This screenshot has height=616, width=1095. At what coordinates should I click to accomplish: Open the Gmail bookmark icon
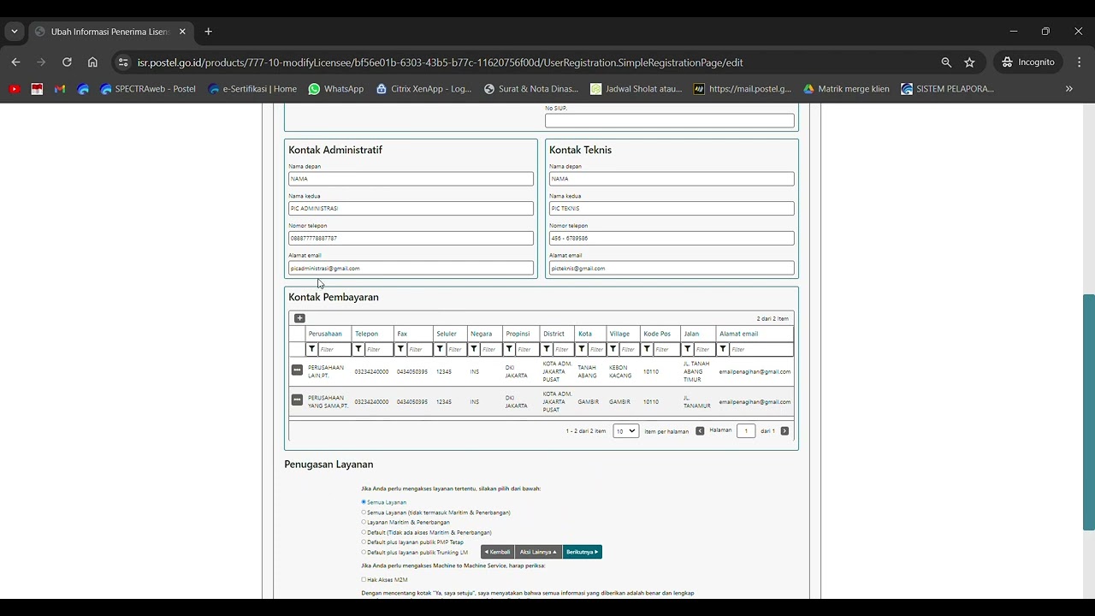pyautogui.click(x=60, y=89)
